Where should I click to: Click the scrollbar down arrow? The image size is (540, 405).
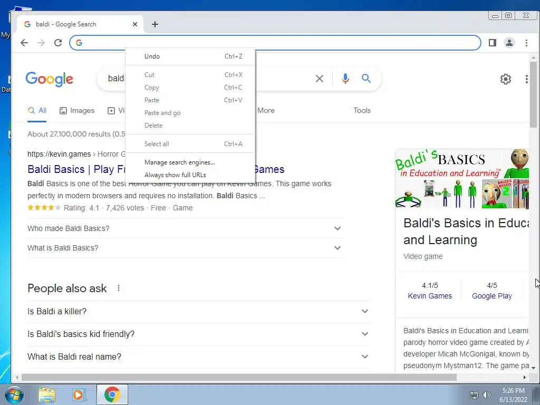(533, 368)
